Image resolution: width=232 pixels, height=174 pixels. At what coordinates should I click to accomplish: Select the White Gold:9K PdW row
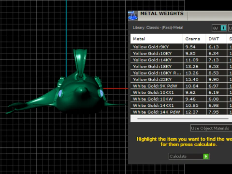(x=181, y=86)
